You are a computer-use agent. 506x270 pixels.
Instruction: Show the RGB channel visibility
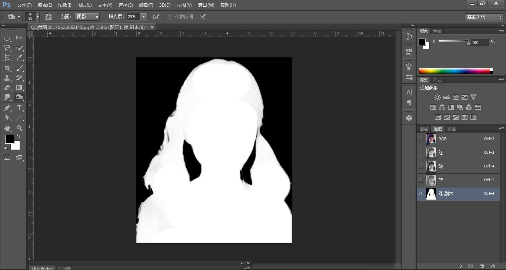click(x=421, y=139)
